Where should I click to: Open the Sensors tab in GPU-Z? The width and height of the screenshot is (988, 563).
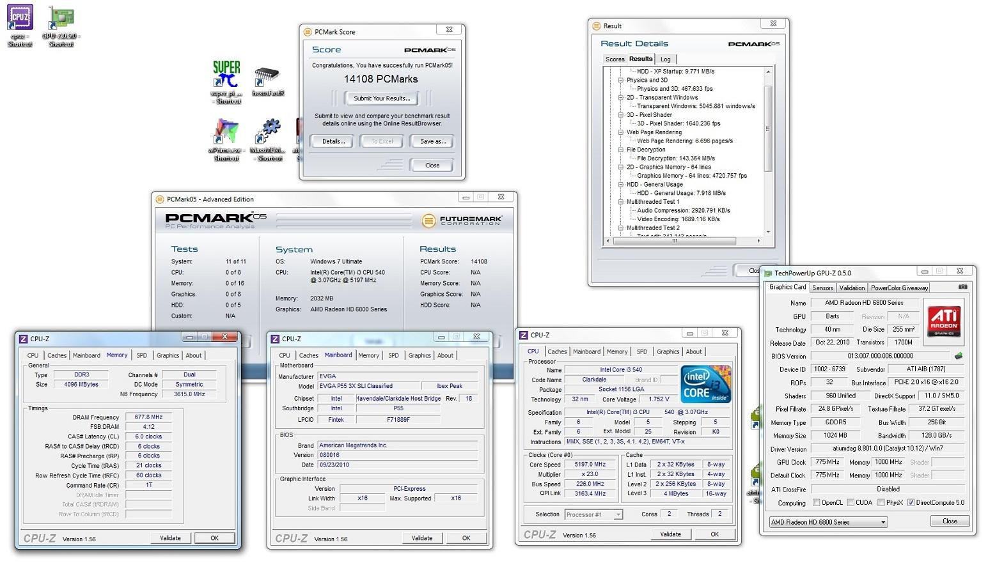pos(822,288)
